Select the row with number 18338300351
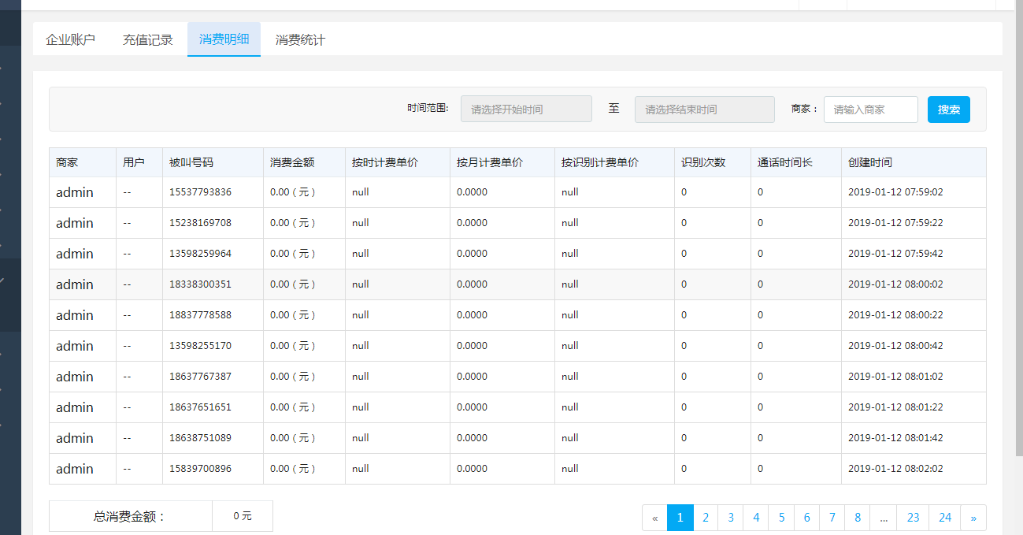Image resolution: width=1023 pixels, height=535 pixels. [200, 284]
